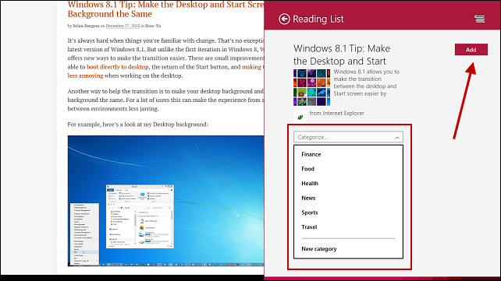The height and width of the screenshot is (281, 501).
Task: Click the back arrow in Reading List
Action: tap(284, 19)
